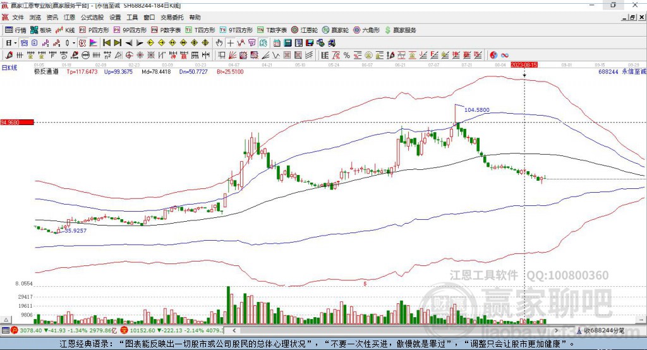The width and height of the screenshot is (647, 350).
Task: Open the 江恩 menu
Action: 70,17
